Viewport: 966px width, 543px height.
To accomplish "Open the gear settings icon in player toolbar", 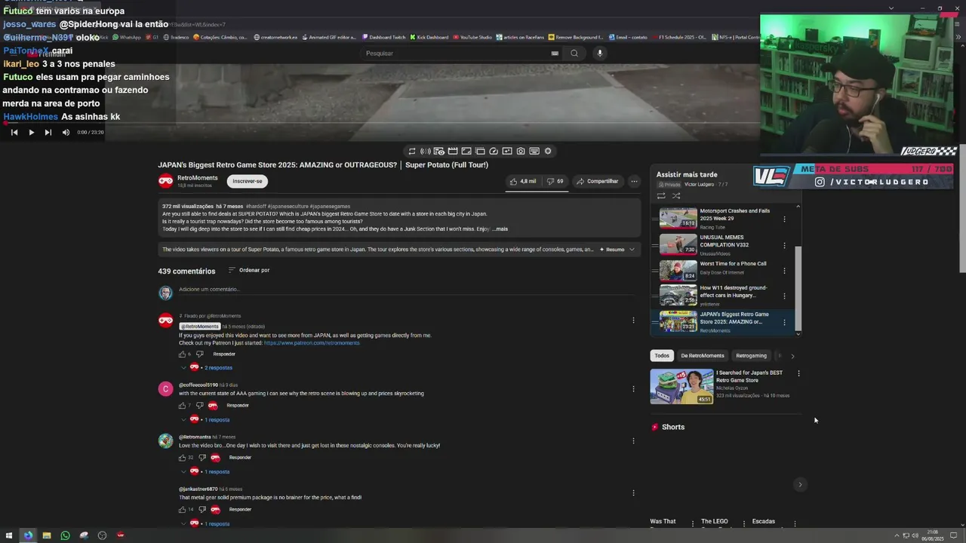I will point(548,151).
